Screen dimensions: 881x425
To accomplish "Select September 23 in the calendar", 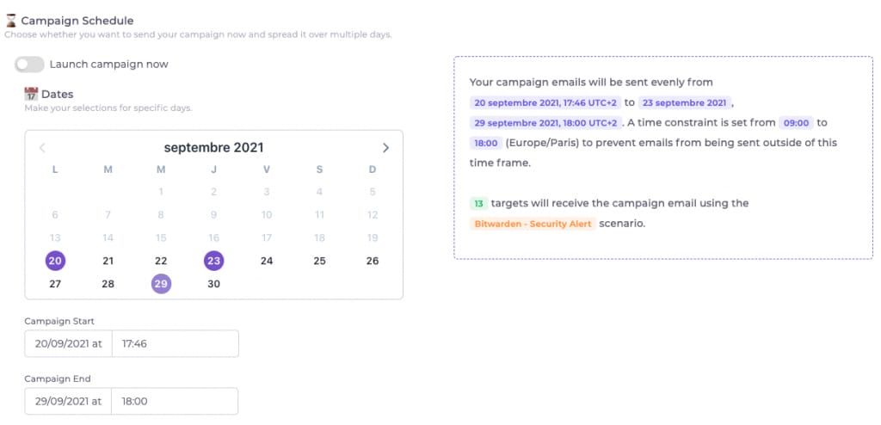I will point(213,261).
